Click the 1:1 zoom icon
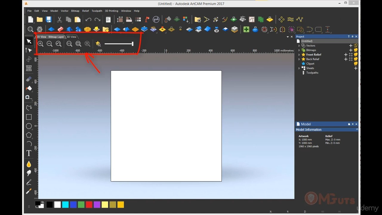 (x=69, y=44)
